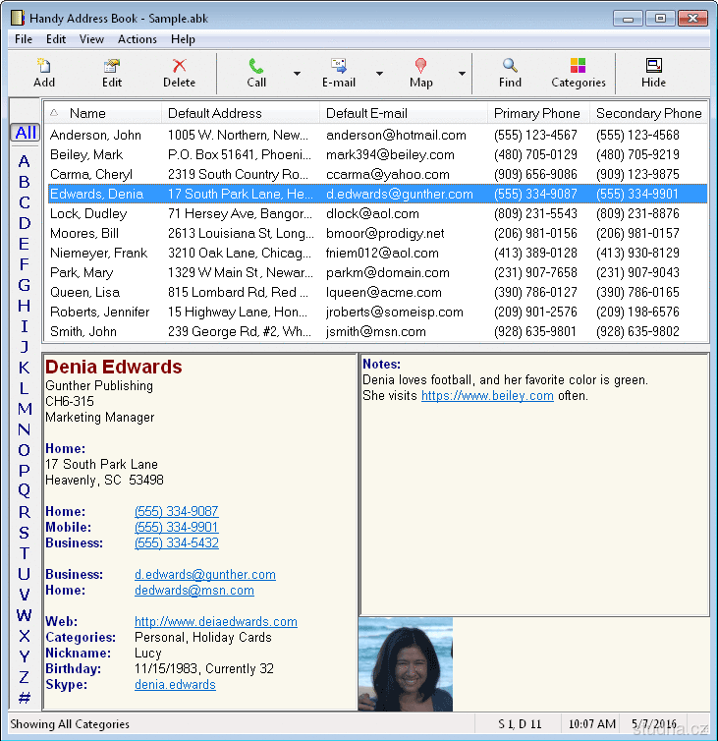
Task: Click the Edit contact toolbar icon
Action: (x=112, y=66)
